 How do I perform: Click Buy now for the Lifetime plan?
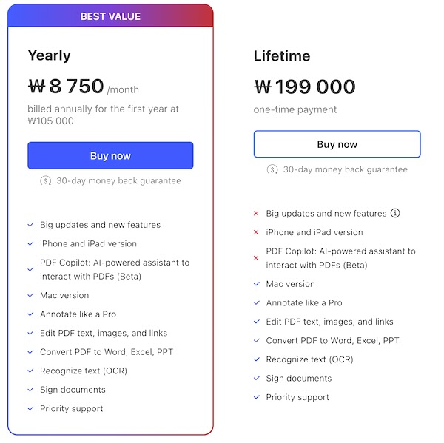point(337,144)
